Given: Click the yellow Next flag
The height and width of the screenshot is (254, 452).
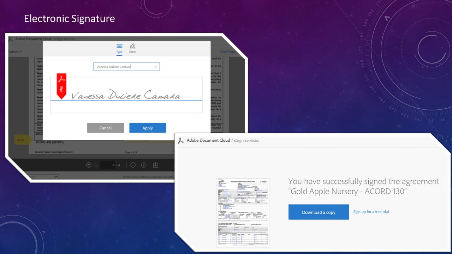Looking at the screenshot, I should coord(23,140).
